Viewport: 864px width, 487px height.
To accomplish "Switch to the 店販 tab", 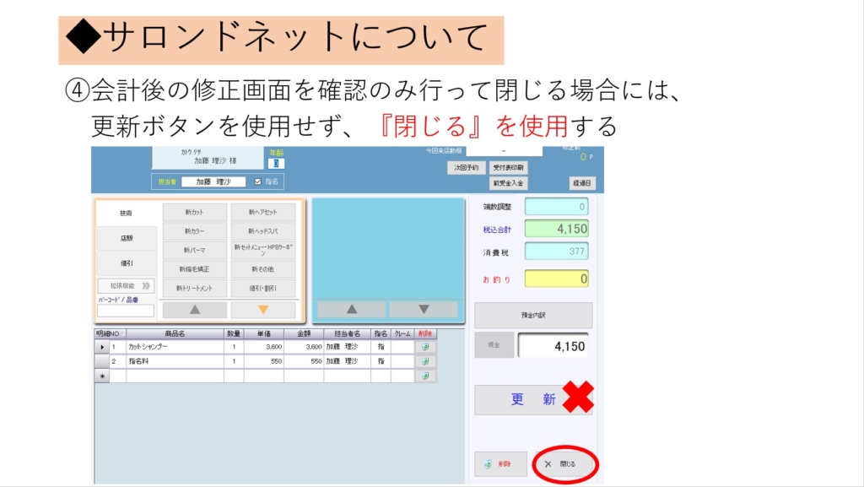I will pyautogui.click(x=127, y=238).
